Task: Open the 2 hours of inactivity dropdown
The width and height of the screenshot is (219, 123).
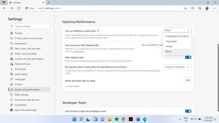Action: coord(177,67)
